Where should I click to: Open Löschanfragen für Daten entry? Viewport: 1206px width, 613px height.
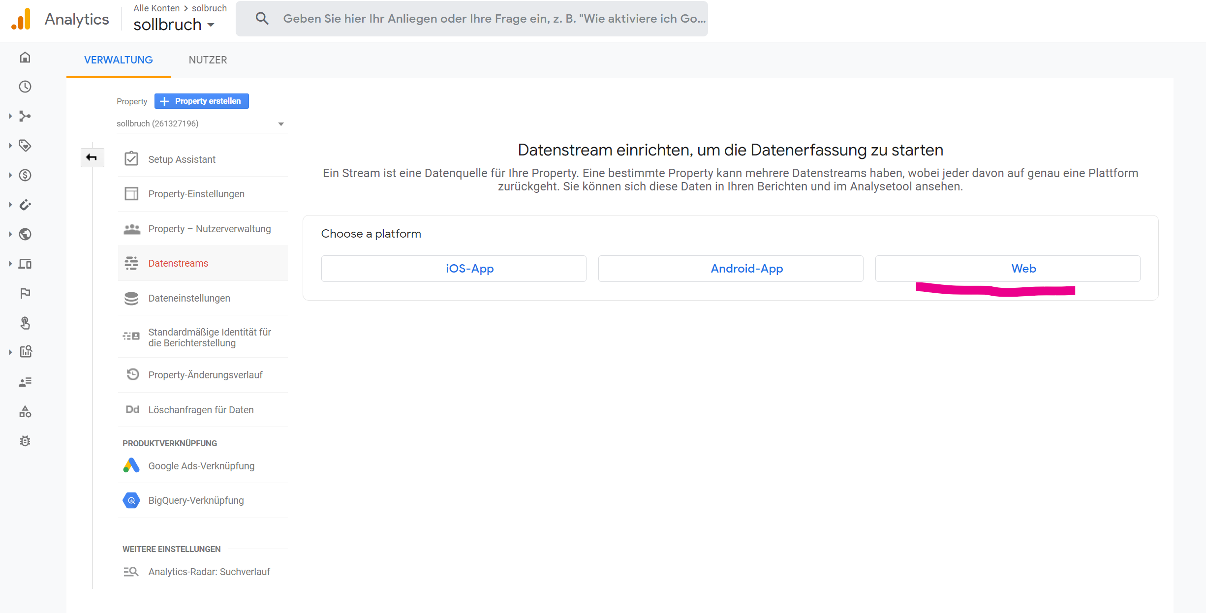tap(203, 409)
